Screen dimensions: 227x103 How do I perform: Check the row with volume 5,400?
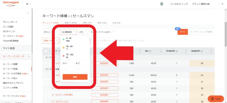pyautogui.click(x=46, y=75)
